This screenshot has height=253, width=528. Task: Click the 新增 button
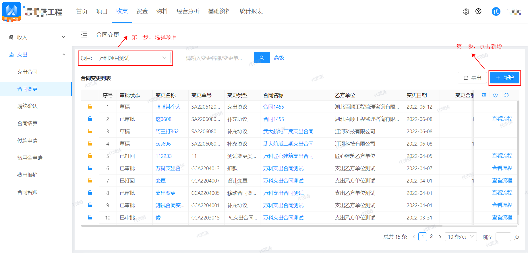[x=505, y=78]
